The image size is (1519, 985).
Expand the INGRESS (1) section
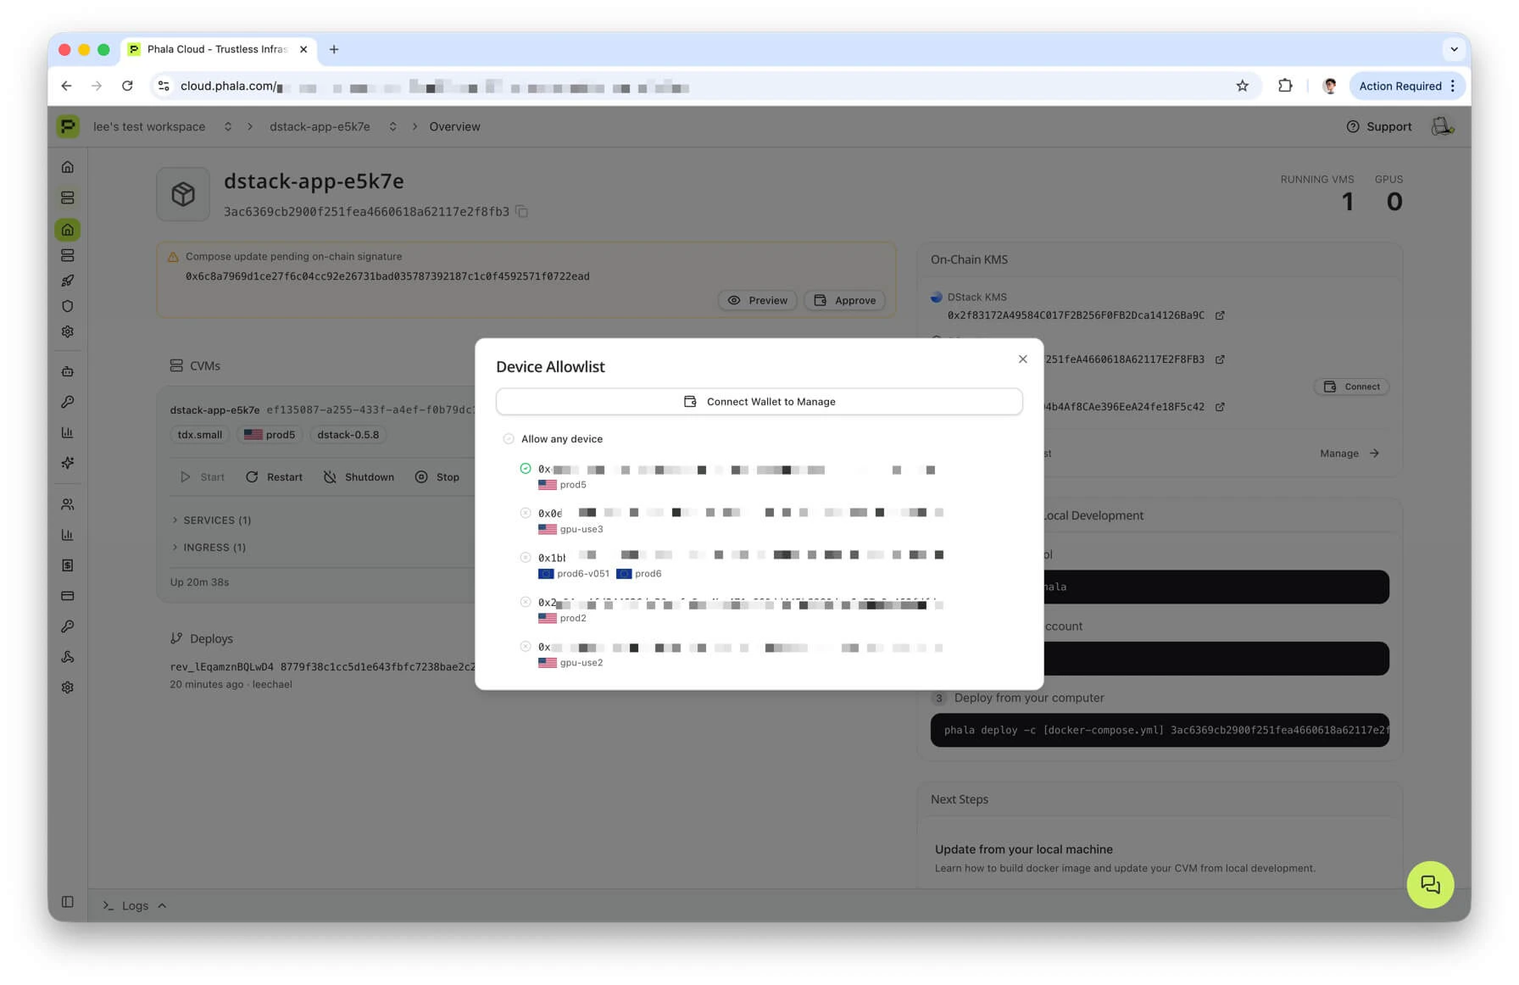209,548
